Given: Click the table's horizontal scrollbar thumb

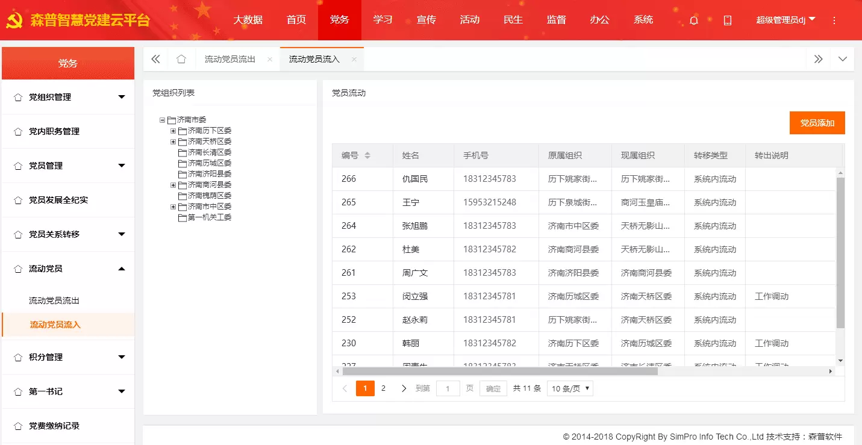Looking at the screenshot, I should [x=500, y=372].
